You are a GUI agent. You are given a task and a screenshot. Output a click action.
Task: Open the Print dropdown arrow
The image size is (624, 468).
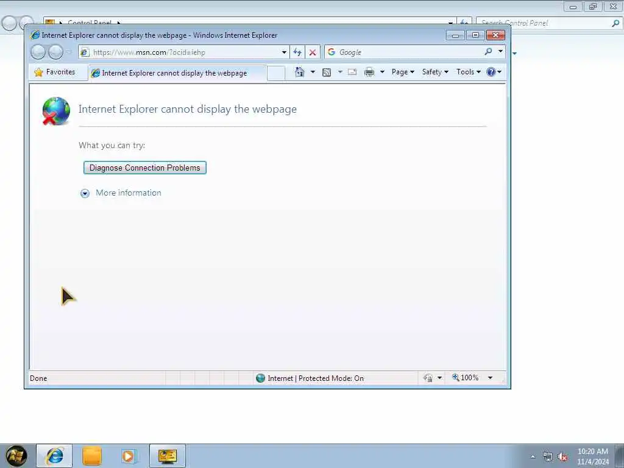click(x=382, y=72)
